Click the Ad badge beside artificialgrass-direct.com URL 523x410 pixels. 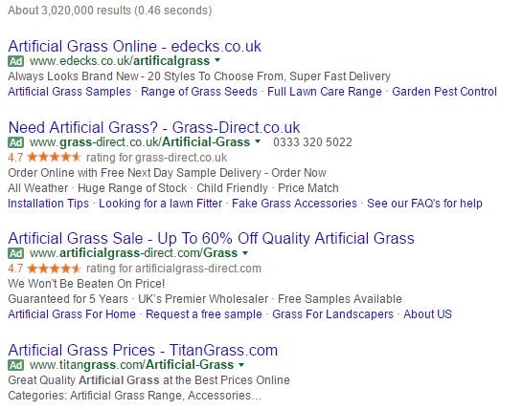click(x=15, y=253)
